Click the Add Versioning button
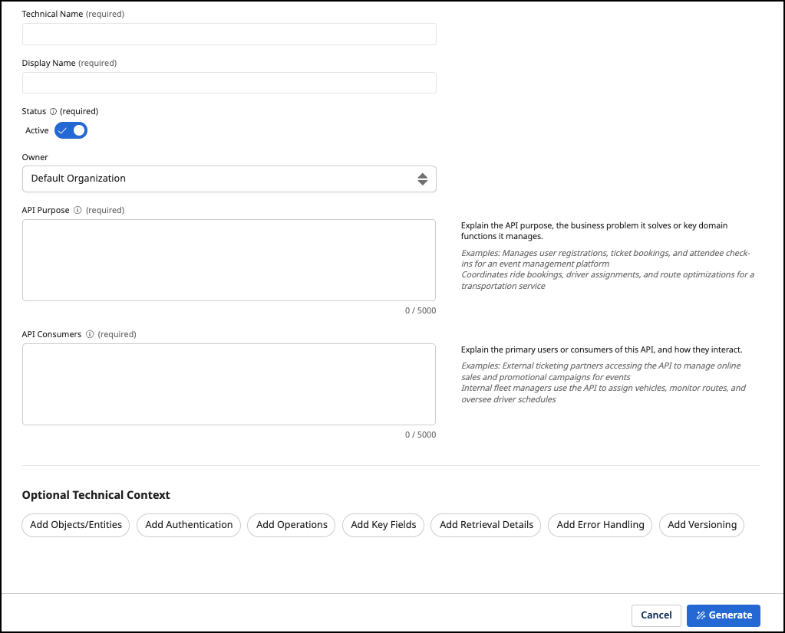The height and width of the screenshot is (633, 785). [701, 525]
